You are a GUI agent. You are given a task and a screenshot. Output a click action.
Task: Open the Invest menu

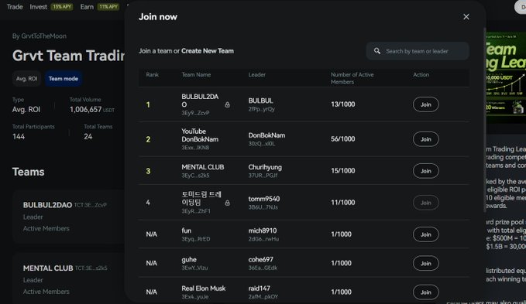pos(38,7)
